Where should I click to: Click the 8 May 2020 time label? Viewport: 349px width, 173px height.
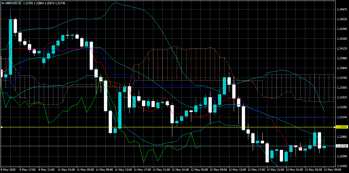pyautogui.click(x=7, y=170)
